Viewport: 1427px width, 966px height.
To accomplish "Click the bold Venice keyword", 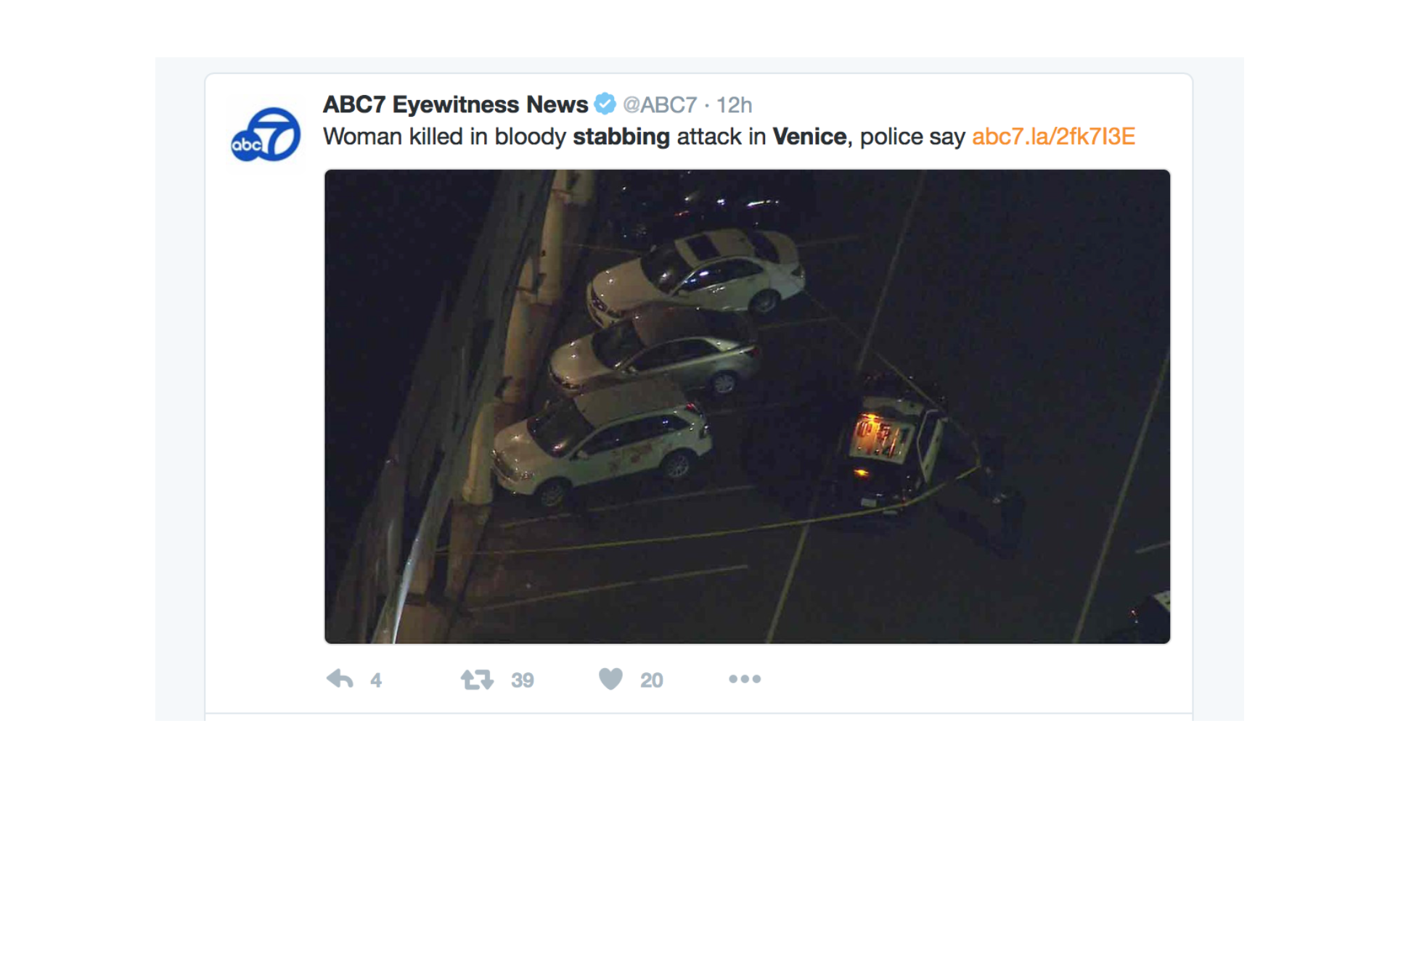I will (x=809, y=136).
